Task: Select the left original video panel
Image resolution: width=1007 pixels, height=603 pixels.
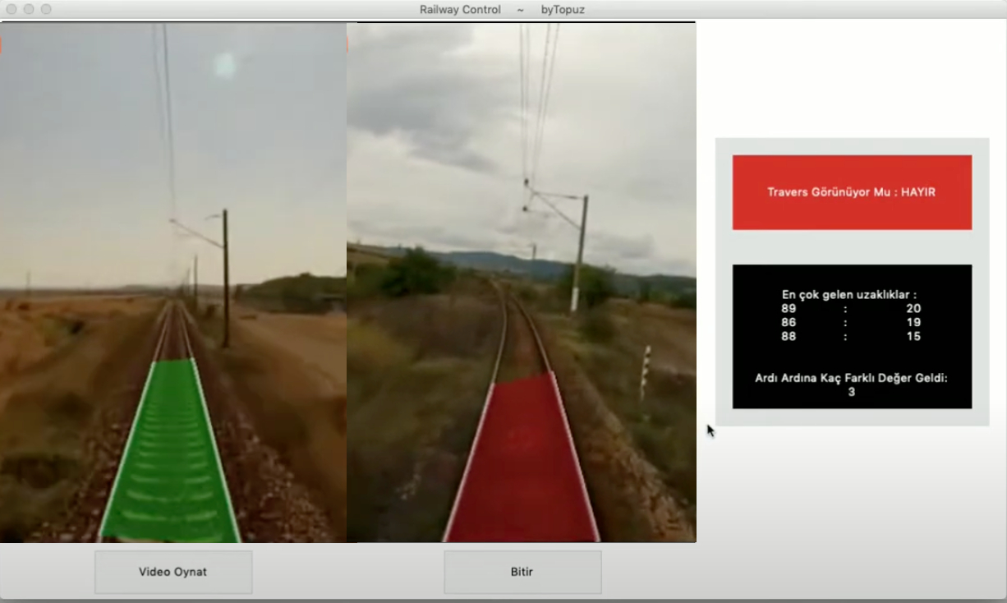Action: coord(172,246)
